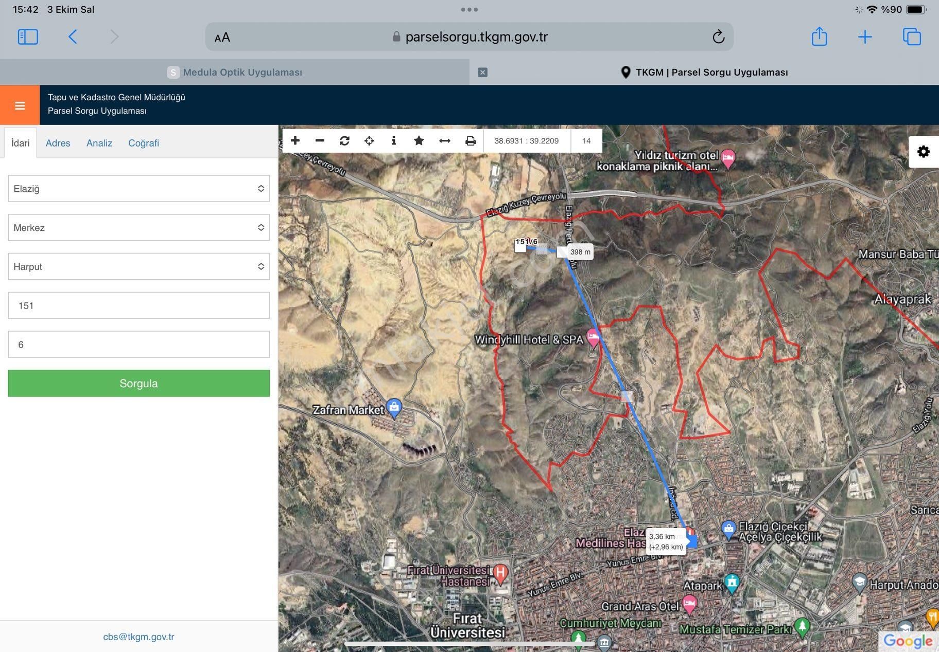Open the favorites star tool
Image resolution: width=939 pixels, height=652 pixels.
tap(419, 140)
